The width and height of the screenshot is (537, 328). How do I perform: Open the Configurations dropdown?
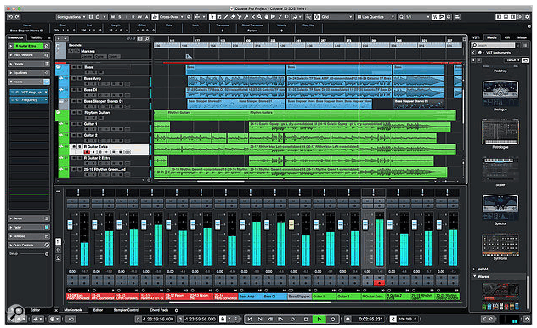[71, 16]
